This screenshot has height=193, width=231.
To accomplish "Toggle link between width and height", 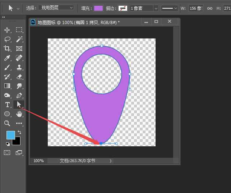I will (210, 8).
